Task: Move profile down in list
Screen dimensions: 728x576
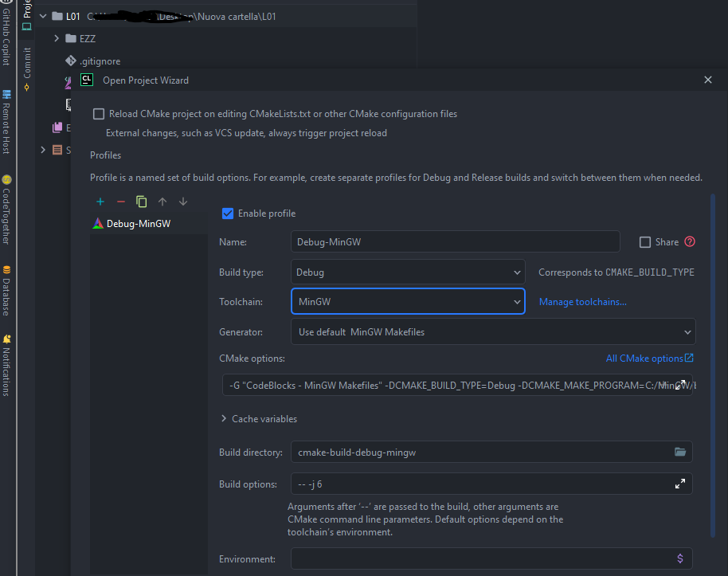Action: click(183, 202)
